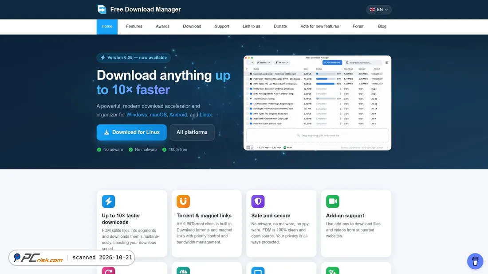Click the bolt icon in version badge

coord(103,58)
